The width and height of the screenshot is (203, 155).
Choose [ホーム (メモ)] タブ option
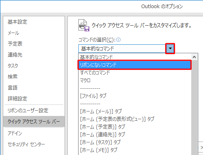tap(135, 150)
